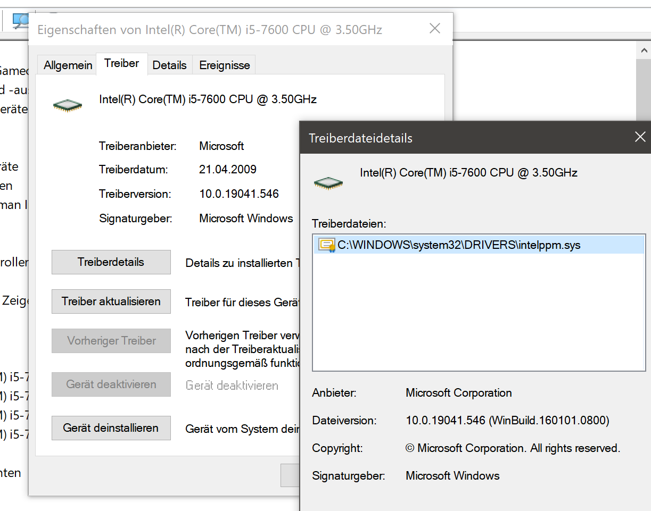The image size is (651, 511).
Task: Click the Treiberversion value 10.0.19041.546
Action: click(x=239, y=194)
